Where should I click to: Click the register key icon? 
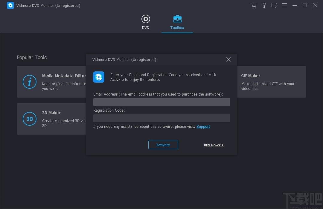[x=264, y=5]
